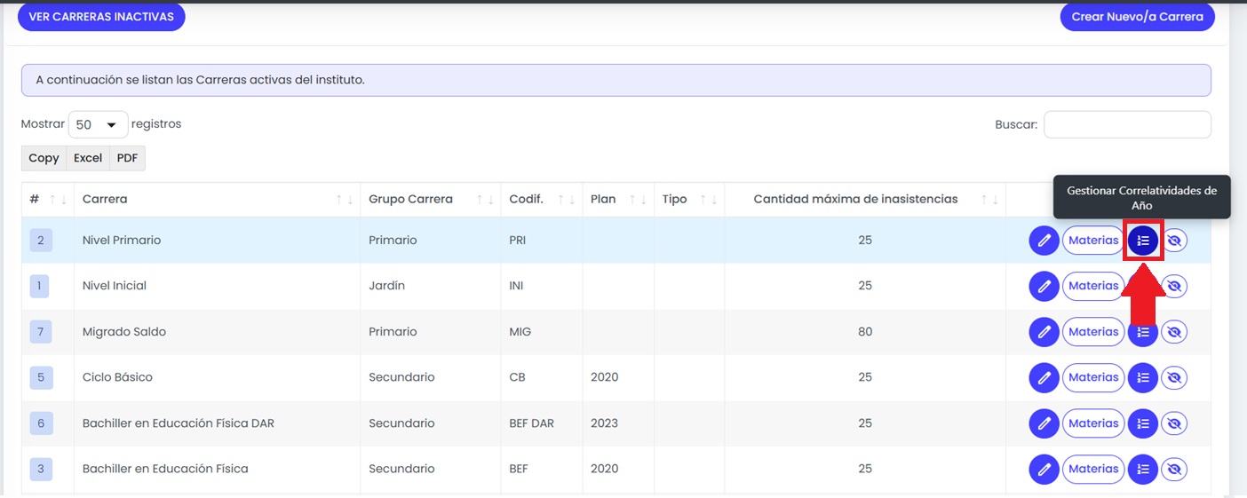Deactivate BEF 2020 carrera using crossed-eye icon
The image size is (1247, 498).
tap(1174, 469)
